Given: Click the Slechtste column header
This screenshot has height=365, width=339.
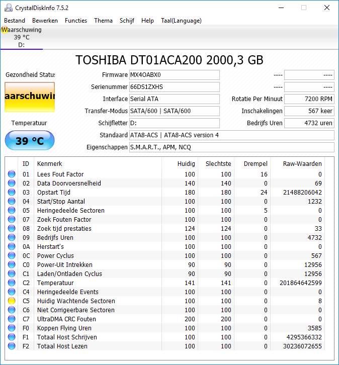Looking at the screenshot, I should (x=216, y=163).
